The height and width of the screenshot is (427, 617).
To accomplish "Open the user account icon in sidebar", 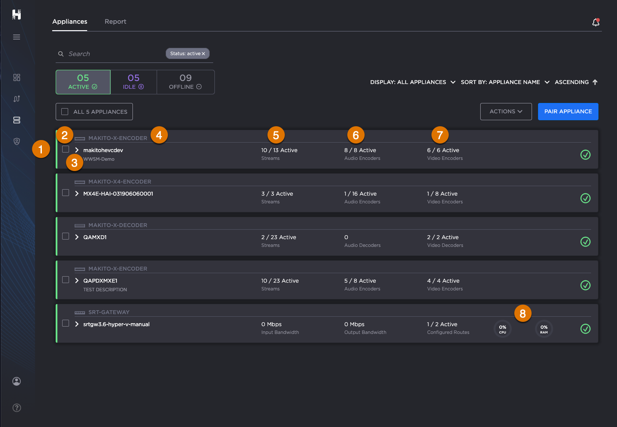I will pos(17,381).
